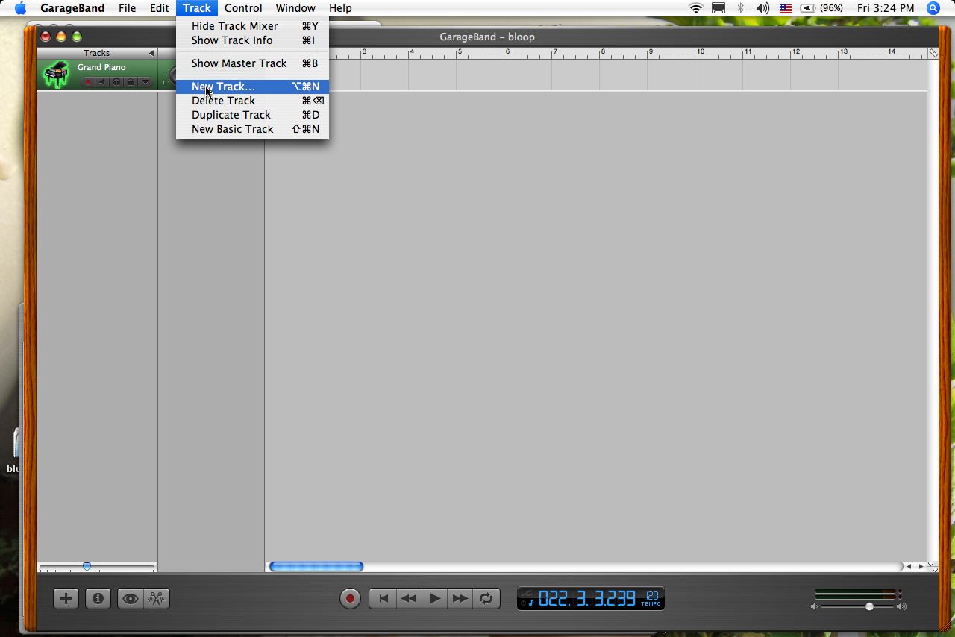Enable recording on the Grand Piano track
Viewport: 955px width, 637px height.
(x=88, y=82)
